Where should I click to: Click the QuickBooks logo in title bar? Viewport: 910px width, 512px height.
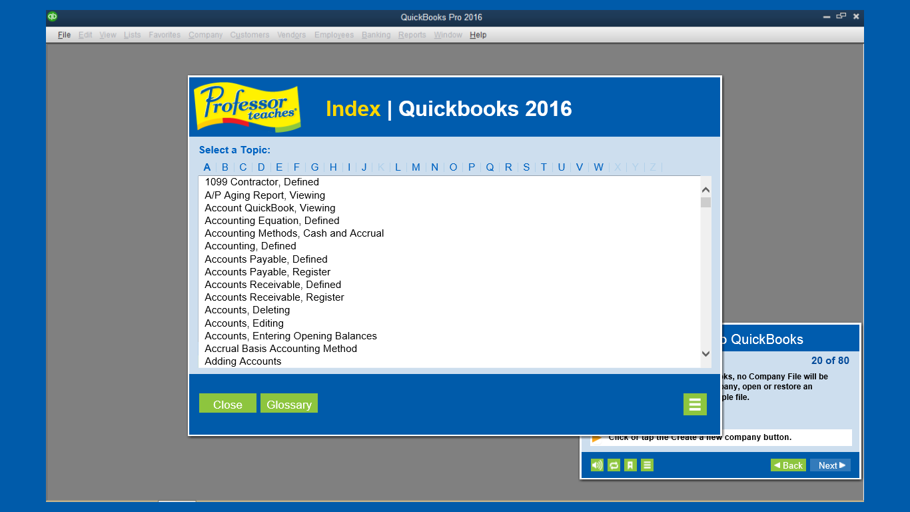coord(53,17)
